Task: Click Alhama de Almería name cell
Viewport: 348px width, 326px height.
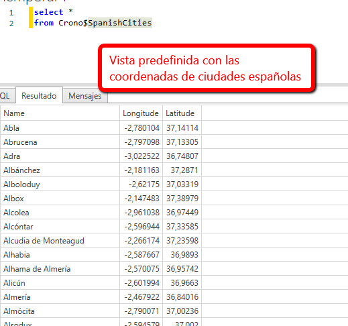Action: 60,269
